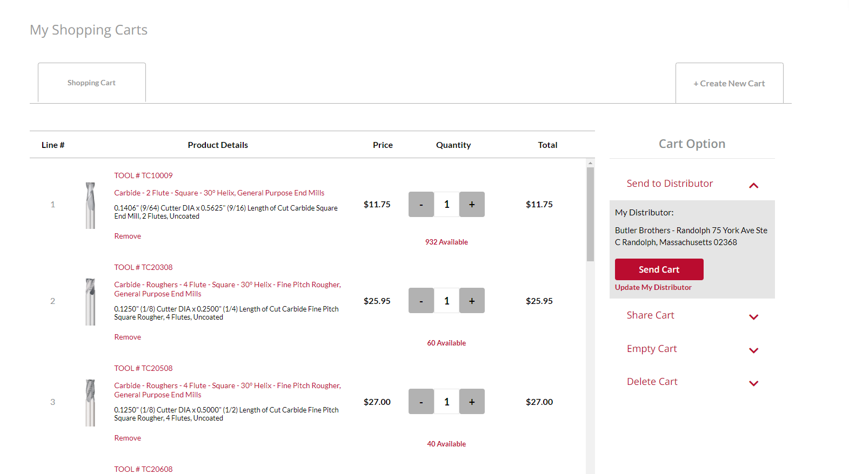The width and height of the screenshot is (849, 474).
Task: Decrease quantity of TC20508 rougher
Action: click(x=421, y=402)
